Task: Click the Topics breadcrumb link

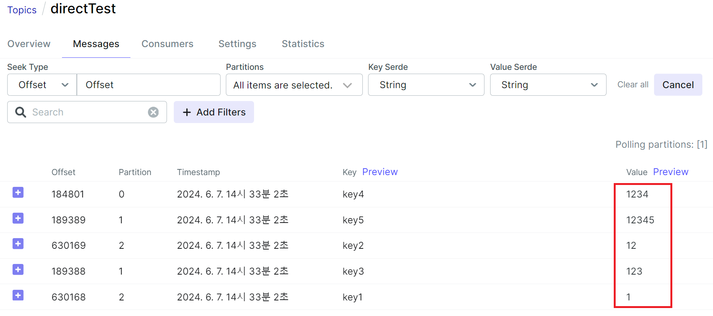Action: (22, 10)
